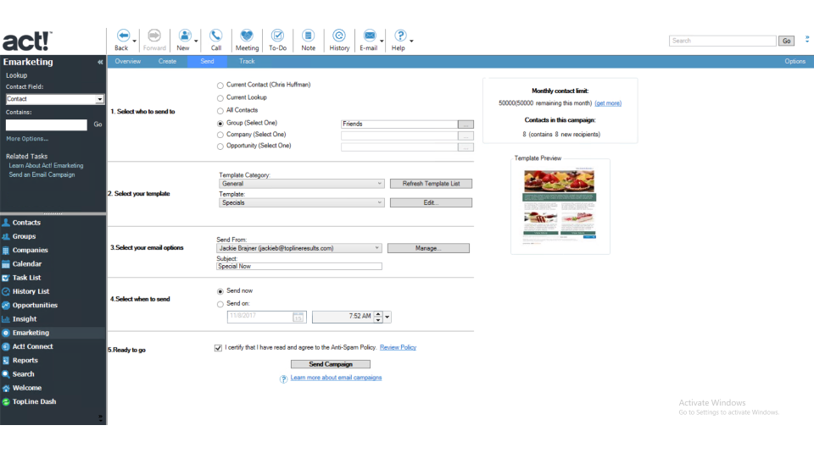
Task: Open Companies in the navigation bar
Action: click(31, 250)
